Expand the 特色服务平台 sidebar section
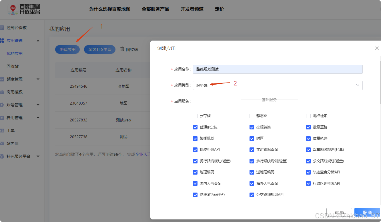The height and width of the screenshot is (222, 381). coord(38,156)
